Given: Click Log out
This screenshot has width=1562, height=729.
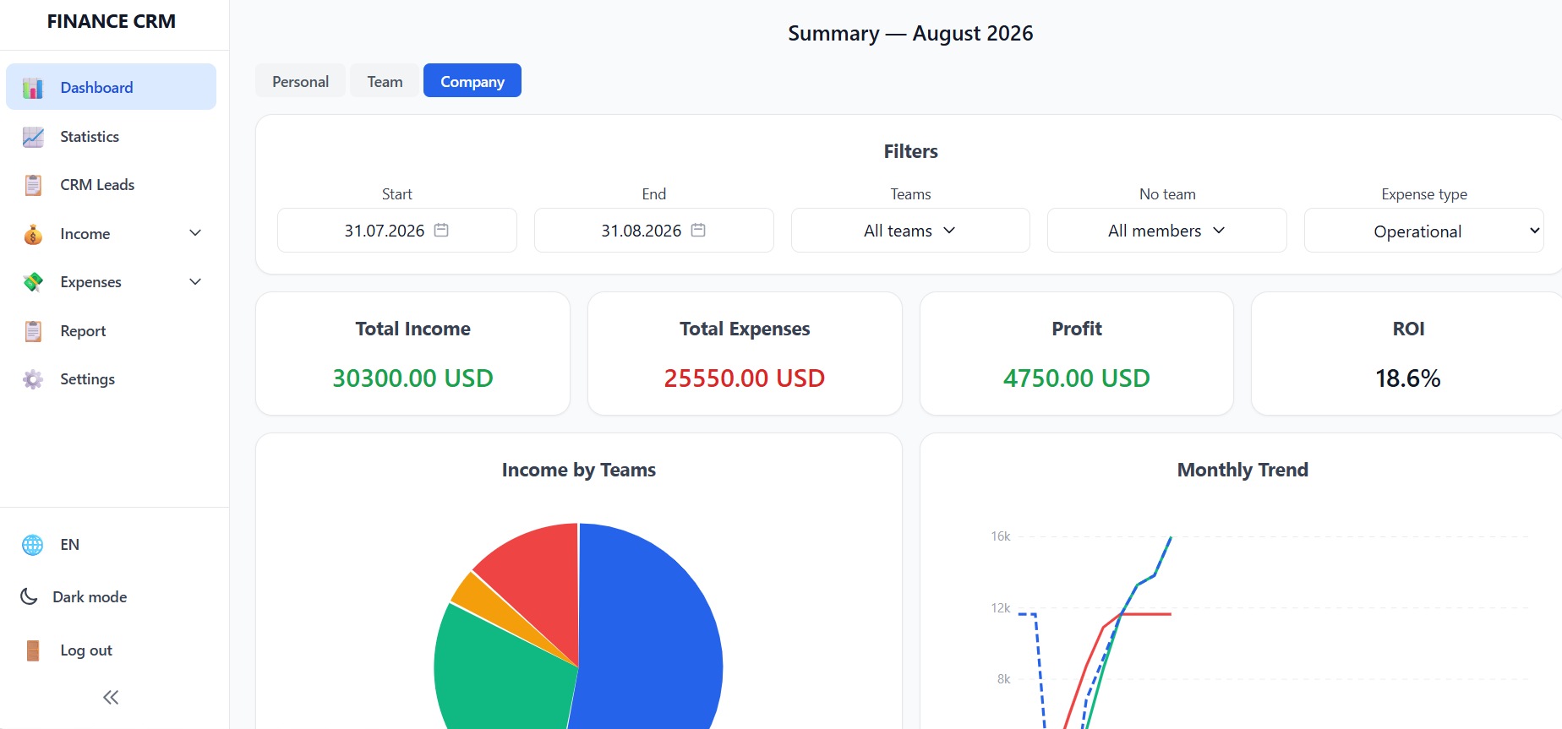Looking at the screenshot, I should [86, 650].
